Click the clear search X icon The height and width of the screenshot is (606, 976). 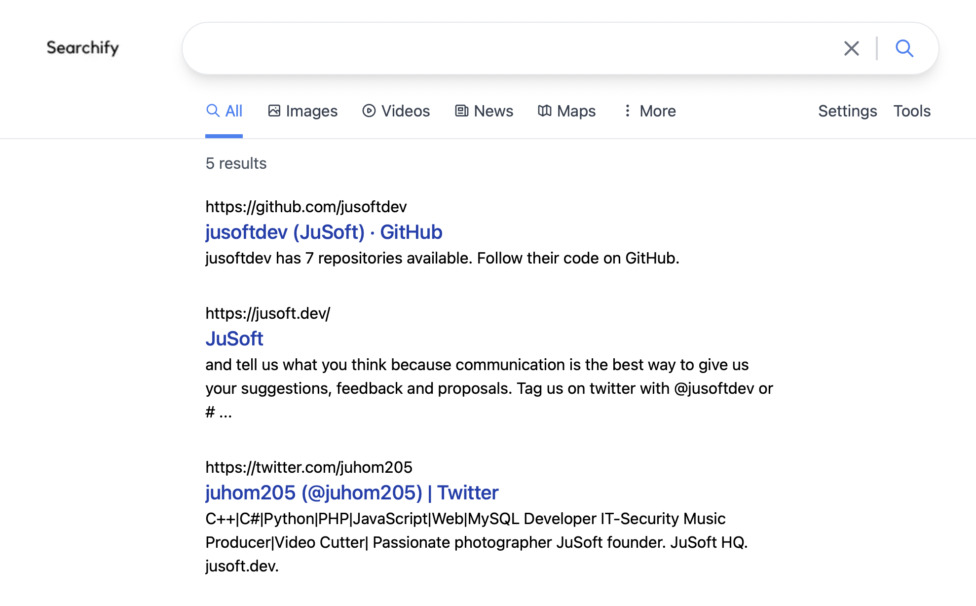pyautogui.click(x=851, y=48)
